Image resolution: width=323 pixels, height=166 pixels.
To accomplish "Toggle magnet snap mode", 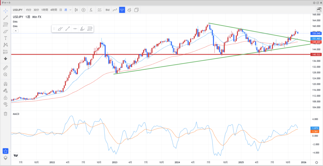I will coord(5,84).
